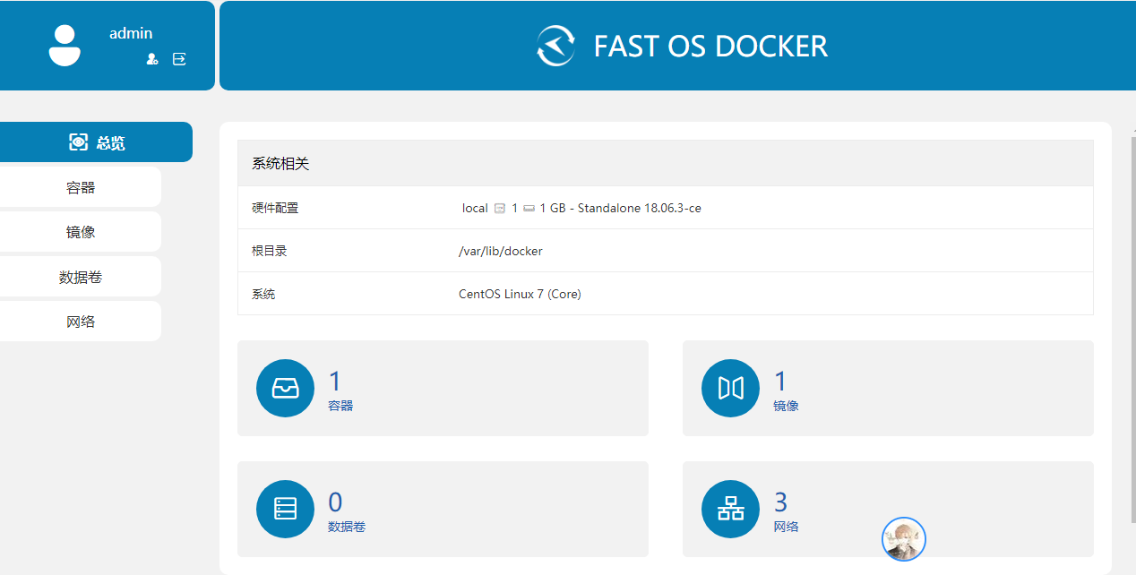Click the memory icon before 1 GB

click(x=529, y=207)
